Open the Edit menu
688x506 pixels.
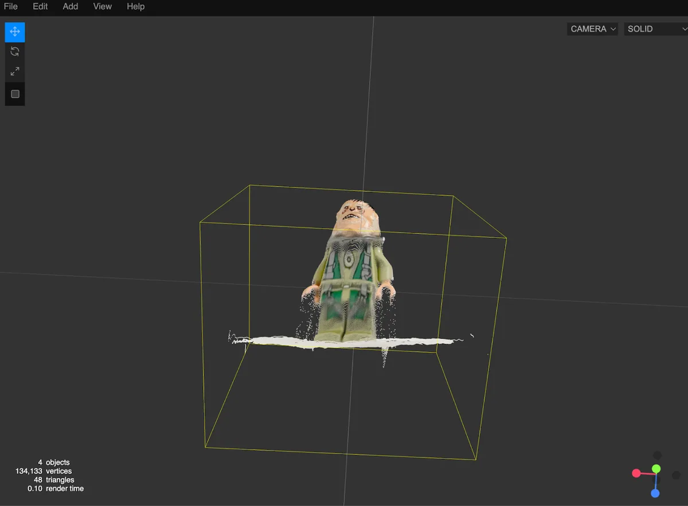(40, 6)
